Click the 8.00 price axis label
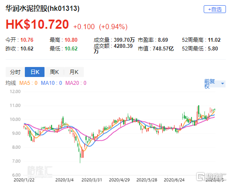Screen dimensions: 229x184 pos(16,147)
